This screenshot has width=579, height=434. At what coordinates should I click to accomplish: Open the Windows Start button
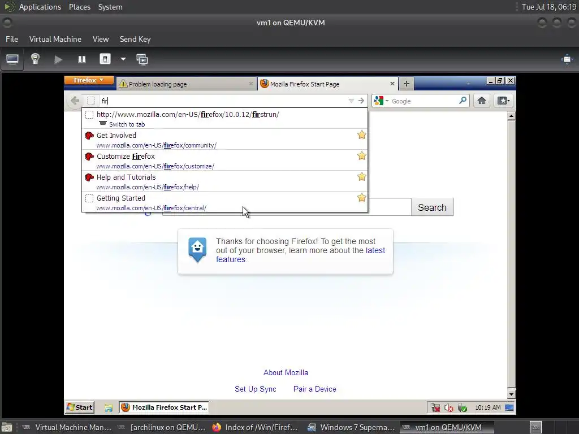(x=79, y=407)
